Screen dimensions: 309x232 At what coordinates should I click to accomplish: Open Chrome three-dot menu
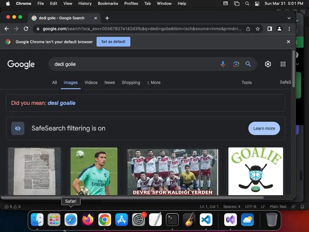point(289,29)
